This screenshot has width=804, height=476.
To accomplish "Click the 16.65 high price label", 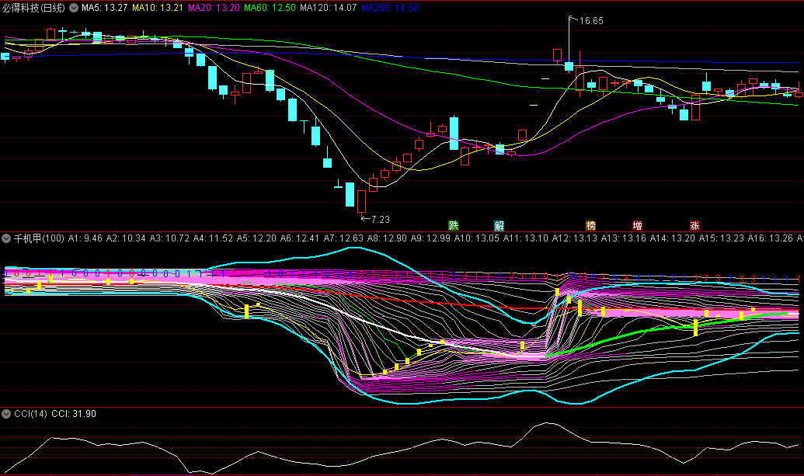I will point(590,21).
